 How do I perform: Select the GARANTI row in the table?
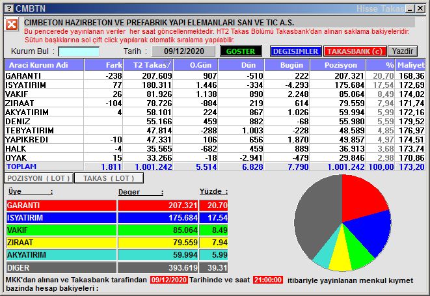coord(215,75)
